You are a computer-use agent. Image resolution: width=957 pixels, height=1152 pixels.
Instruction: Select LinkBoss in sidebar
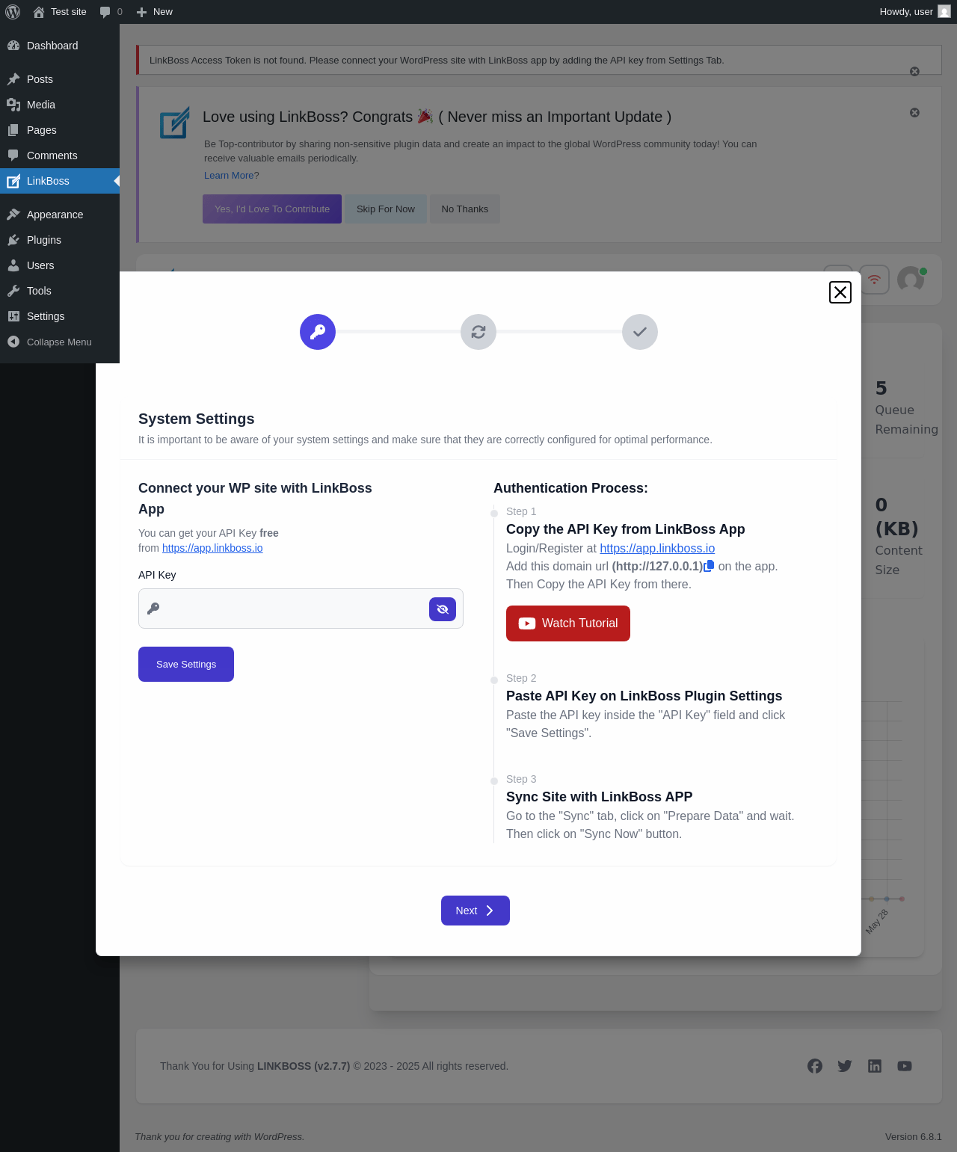tap(60, 181)
